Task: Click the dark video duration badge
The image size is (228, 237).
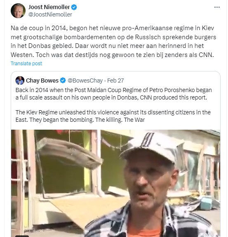Action: [22, 236]
